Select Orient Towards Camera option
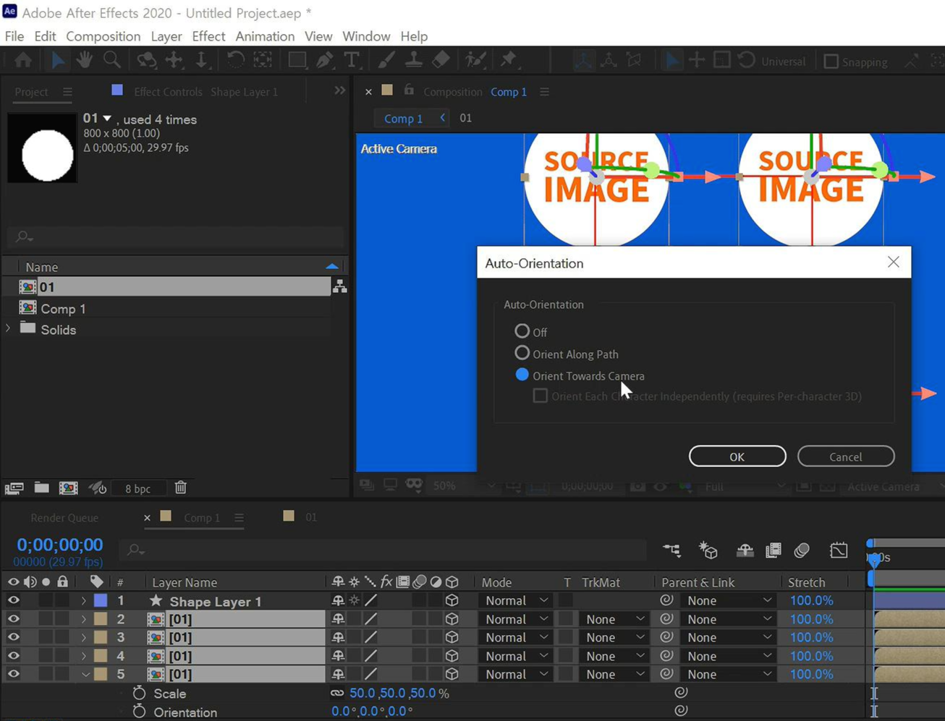This screenshot has height=721, width=945. (522, 375)
